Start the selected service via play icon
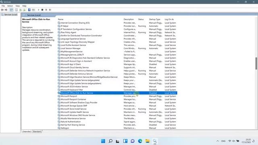Viewport: 258px width, 145px height. click(x=39, y=10)
